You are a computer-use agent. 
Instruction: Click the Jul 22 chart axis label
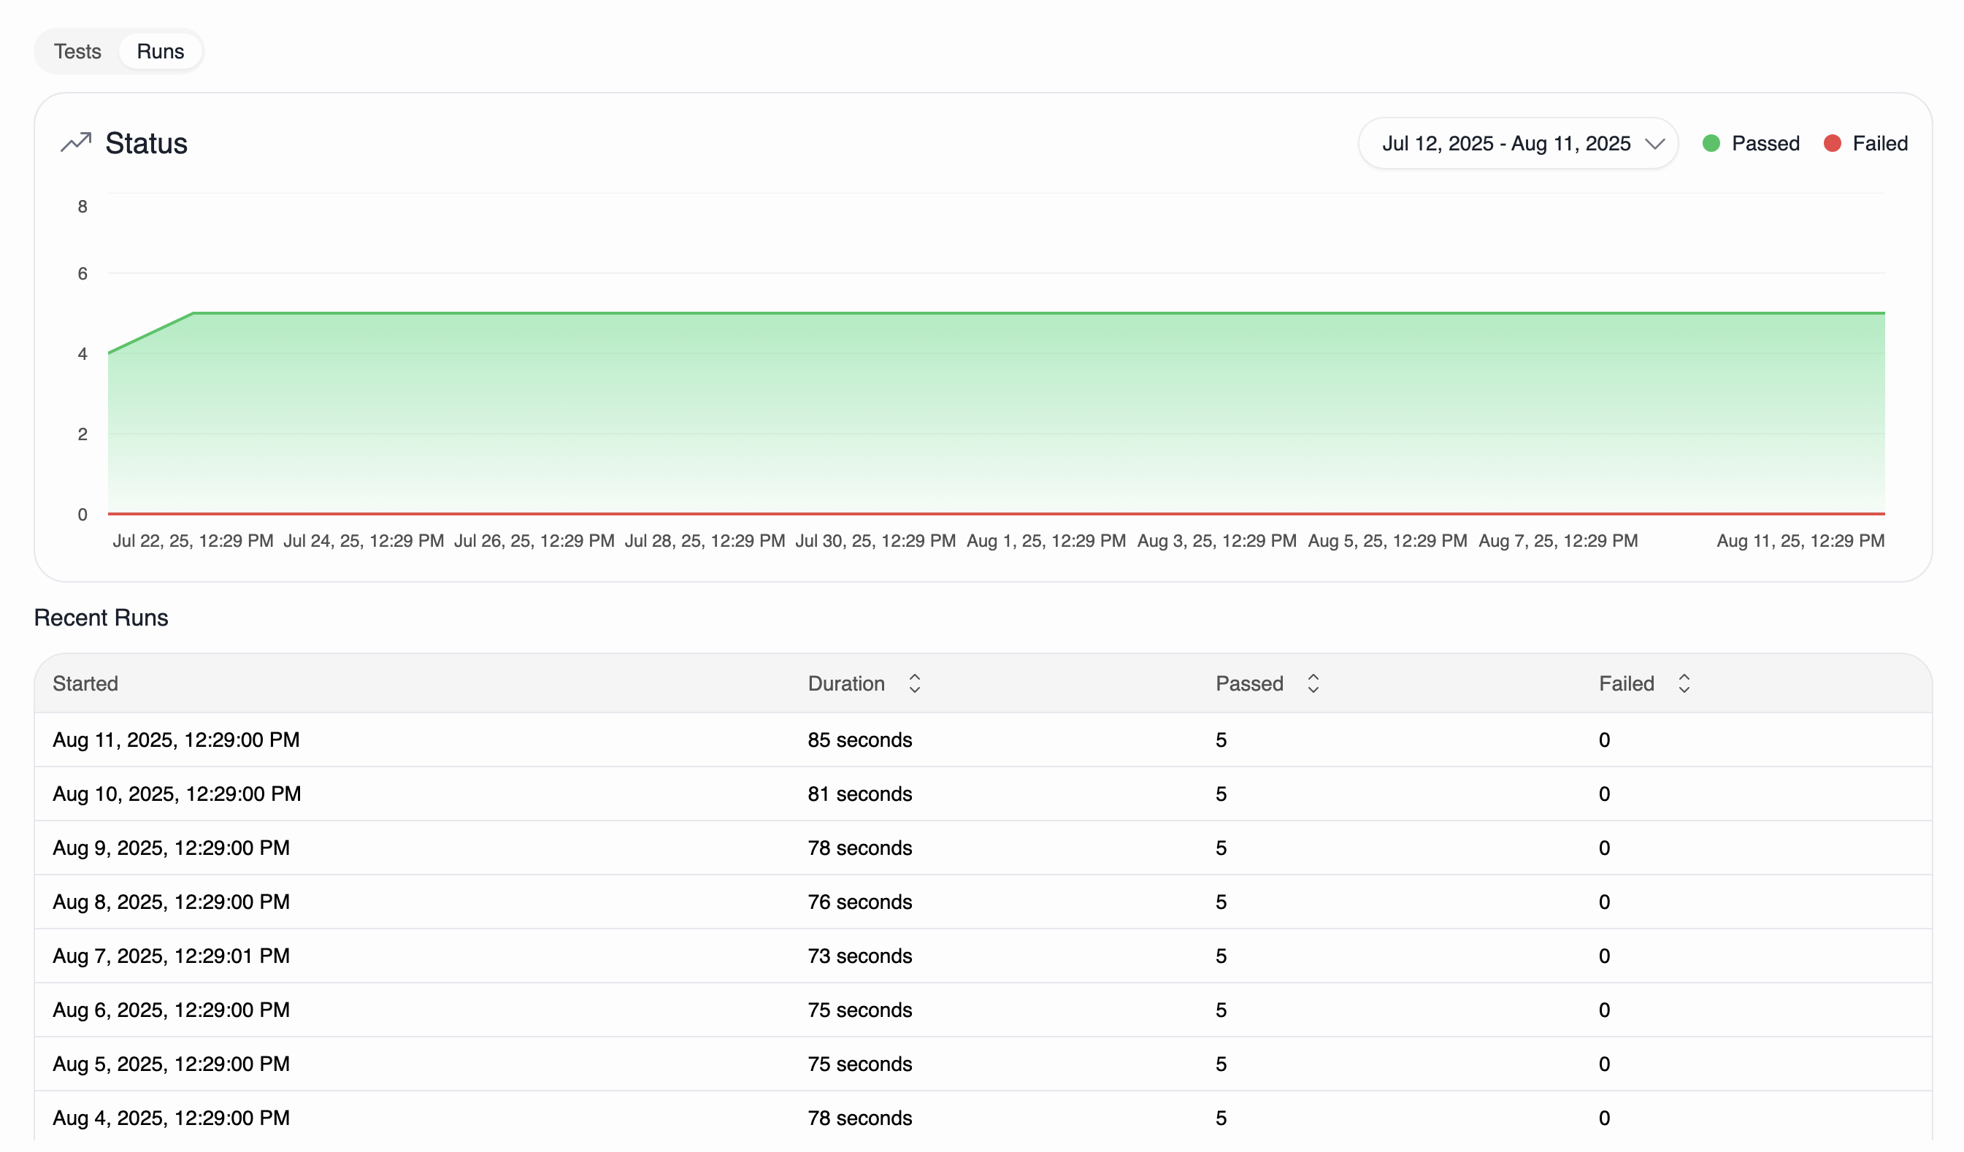pyautogui.click(x=193, y=541)
